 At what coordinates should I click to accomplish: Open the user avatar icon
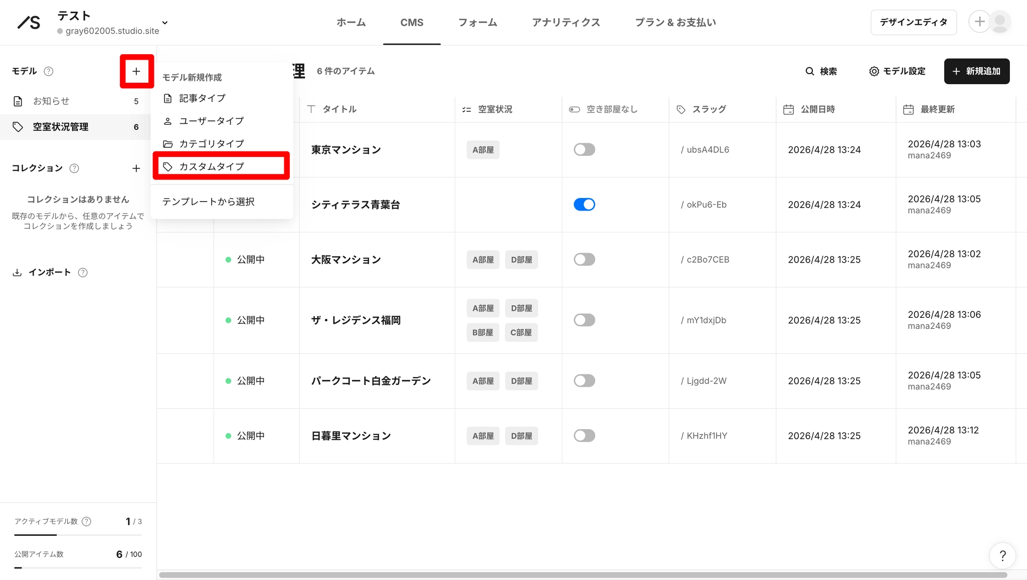coord(1000,22)
